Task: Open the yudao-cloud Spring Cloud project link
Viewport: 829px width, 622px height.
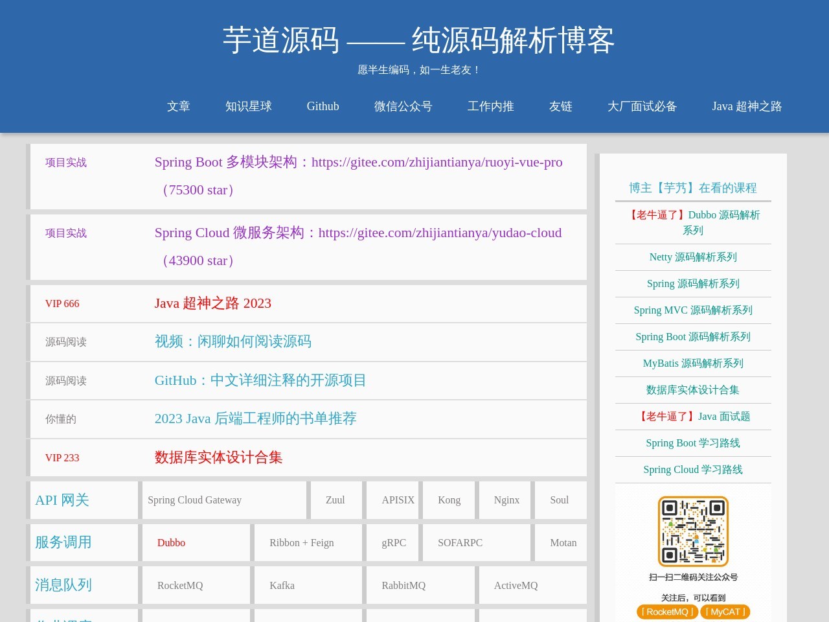Action: (x=358, y=233)
